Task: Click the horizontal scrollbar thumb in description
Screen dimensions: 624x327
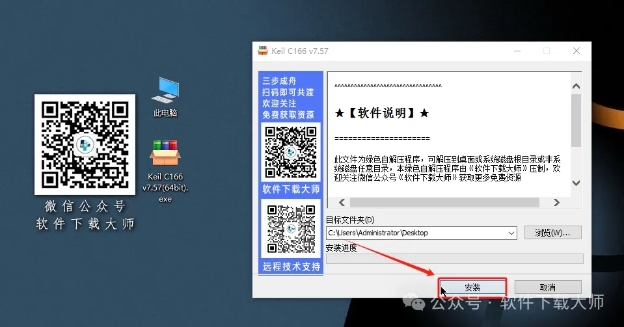Action: 444,202
